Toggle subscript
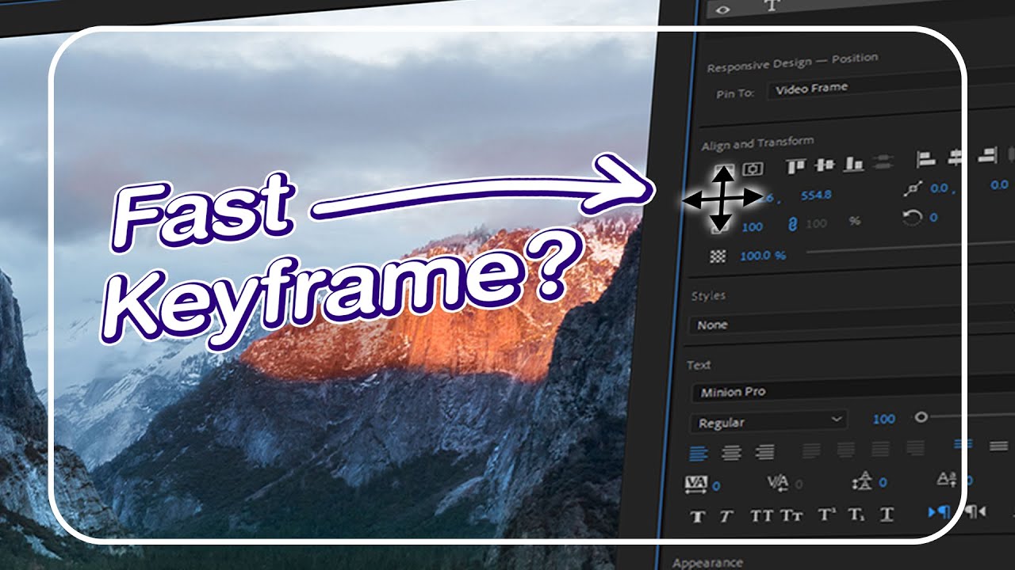This screenshot has width=1015, height=570. pyautogui.click(x=856, y=515)
